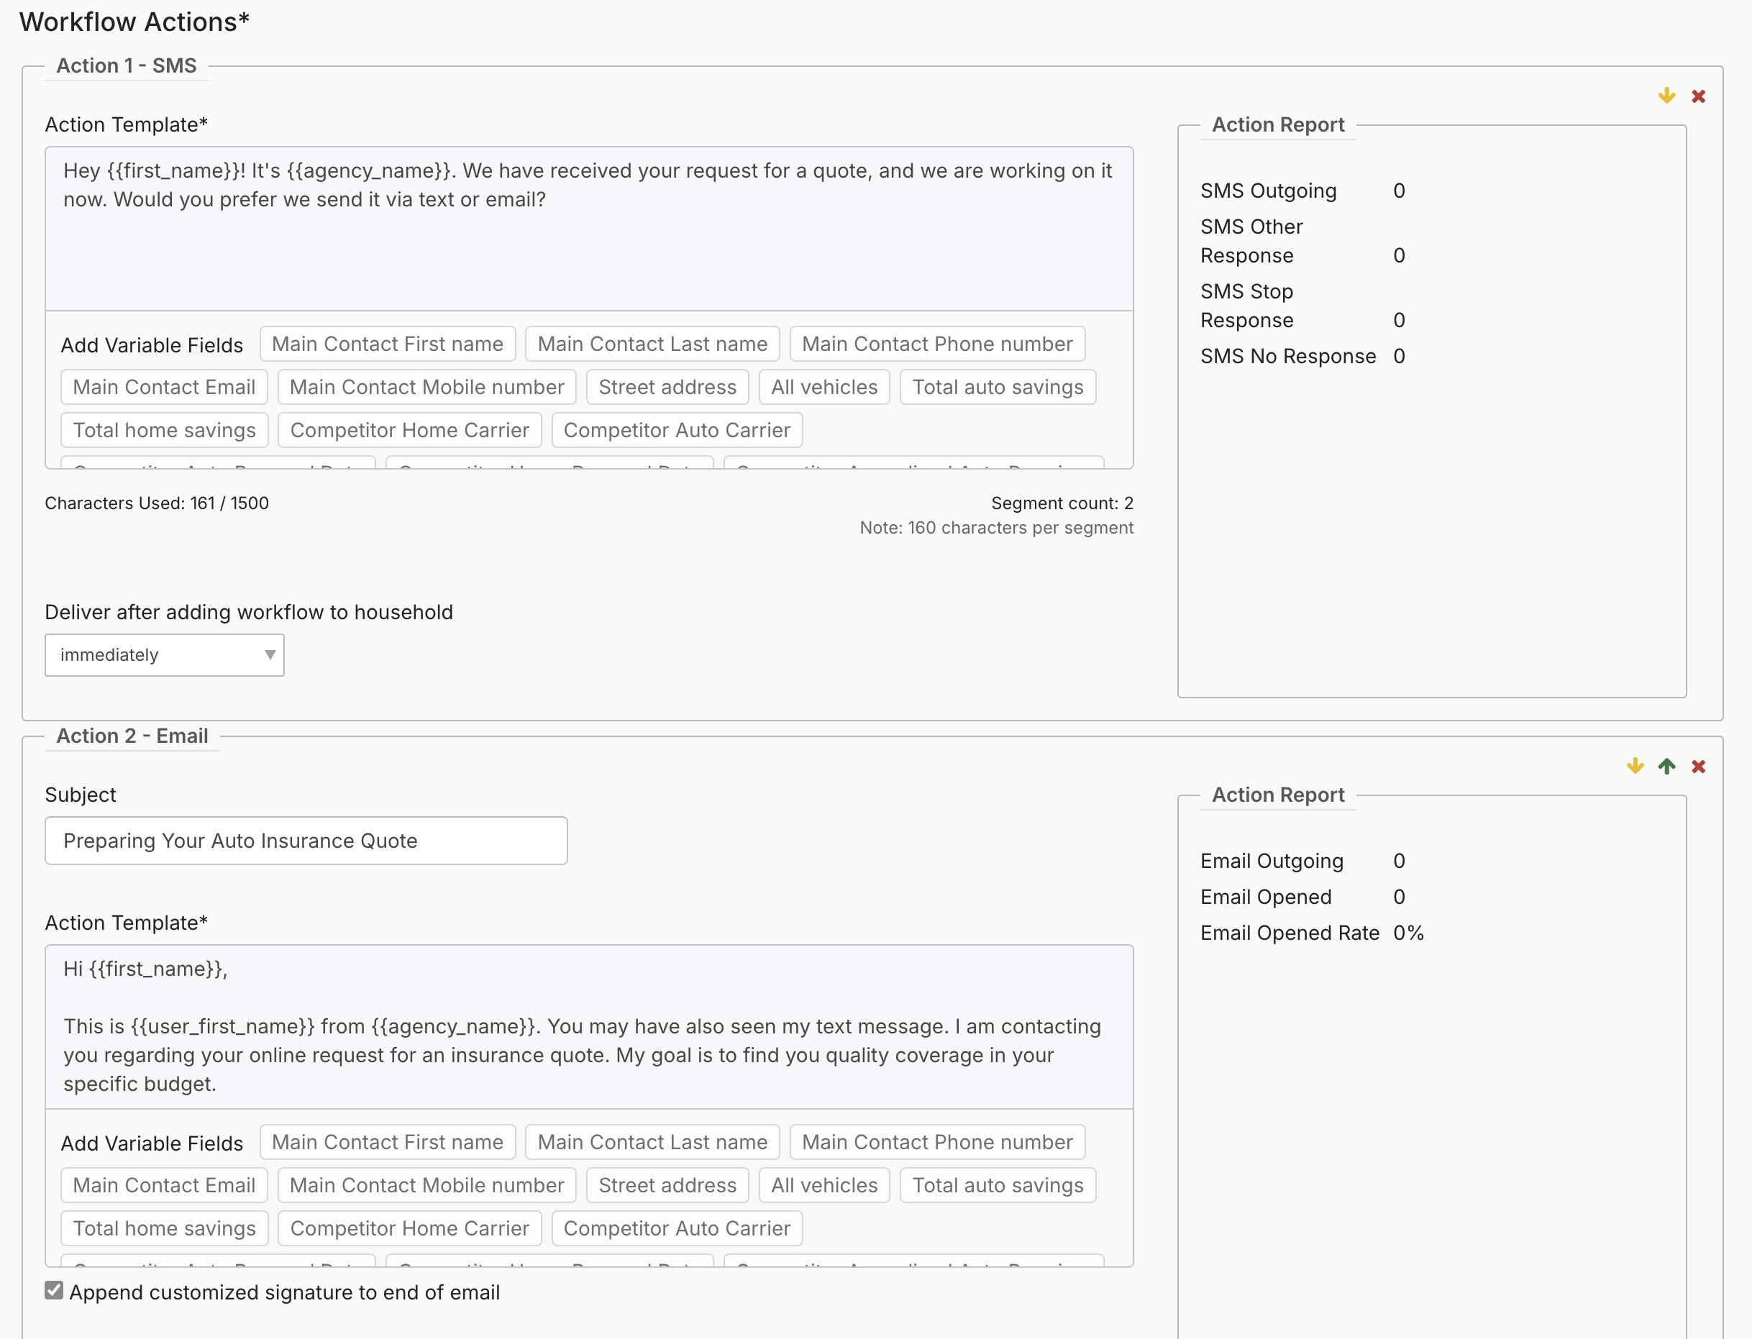Open the 'immediately' delivery timing dropdown
Viewport: 1752px width, 1339px height.
(x=164, y=655)
